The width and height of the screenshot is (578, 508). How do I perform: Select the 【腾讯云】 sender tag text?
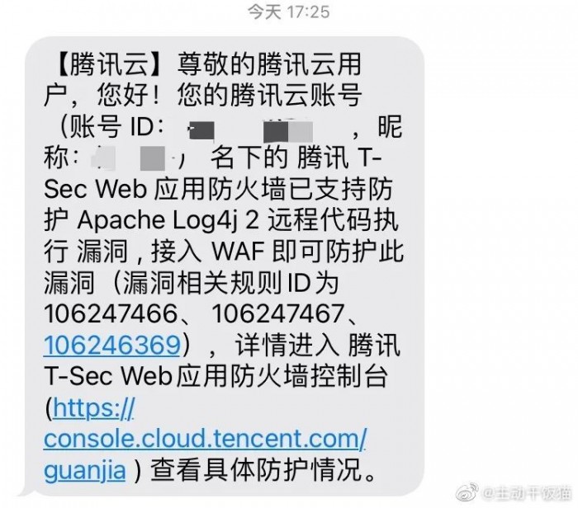point(110,65)
